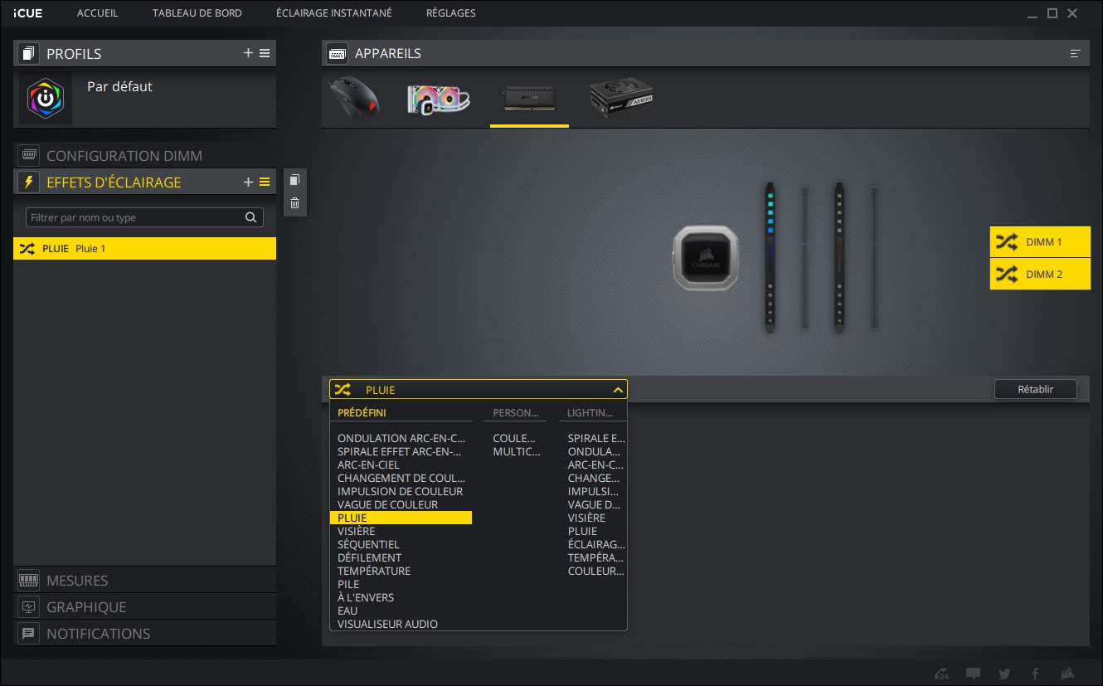Open the Tableau de bord menu
The height and width of the screenshot is (686, 1103).
[x=197, y=13]
